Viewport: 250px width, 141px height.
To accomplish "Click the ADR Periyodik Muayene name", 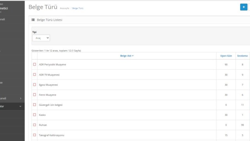I will point(52,65).
